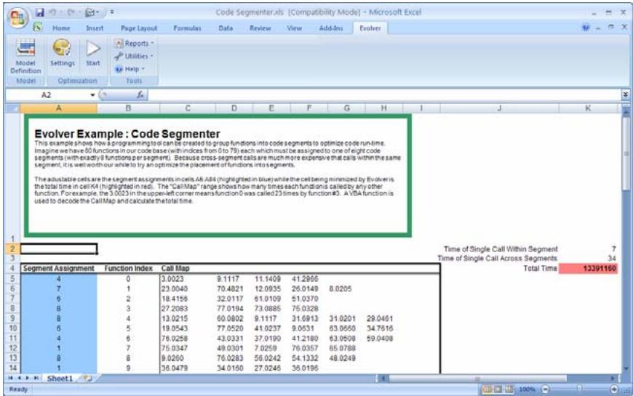
Task: Click the Name Box showing A2
Action: [x=47, y=95]
